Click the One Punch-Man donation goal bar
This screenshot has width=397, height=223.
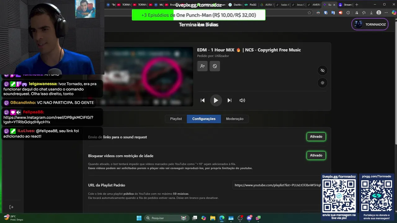tap(198, 15)
